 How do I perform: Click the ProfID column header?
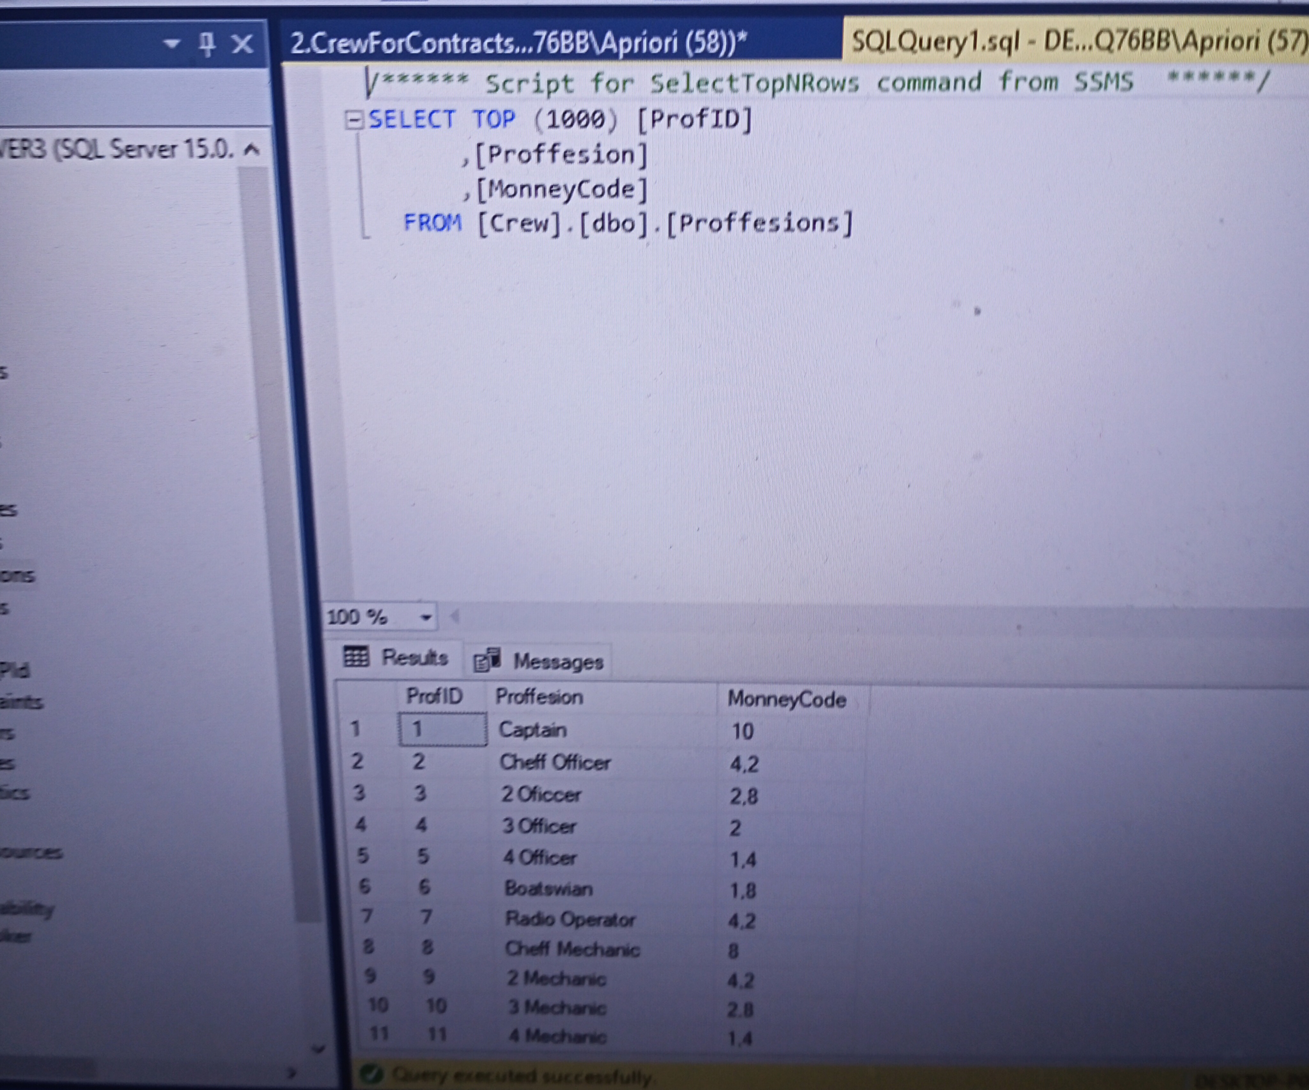click(x=434, y=696)
